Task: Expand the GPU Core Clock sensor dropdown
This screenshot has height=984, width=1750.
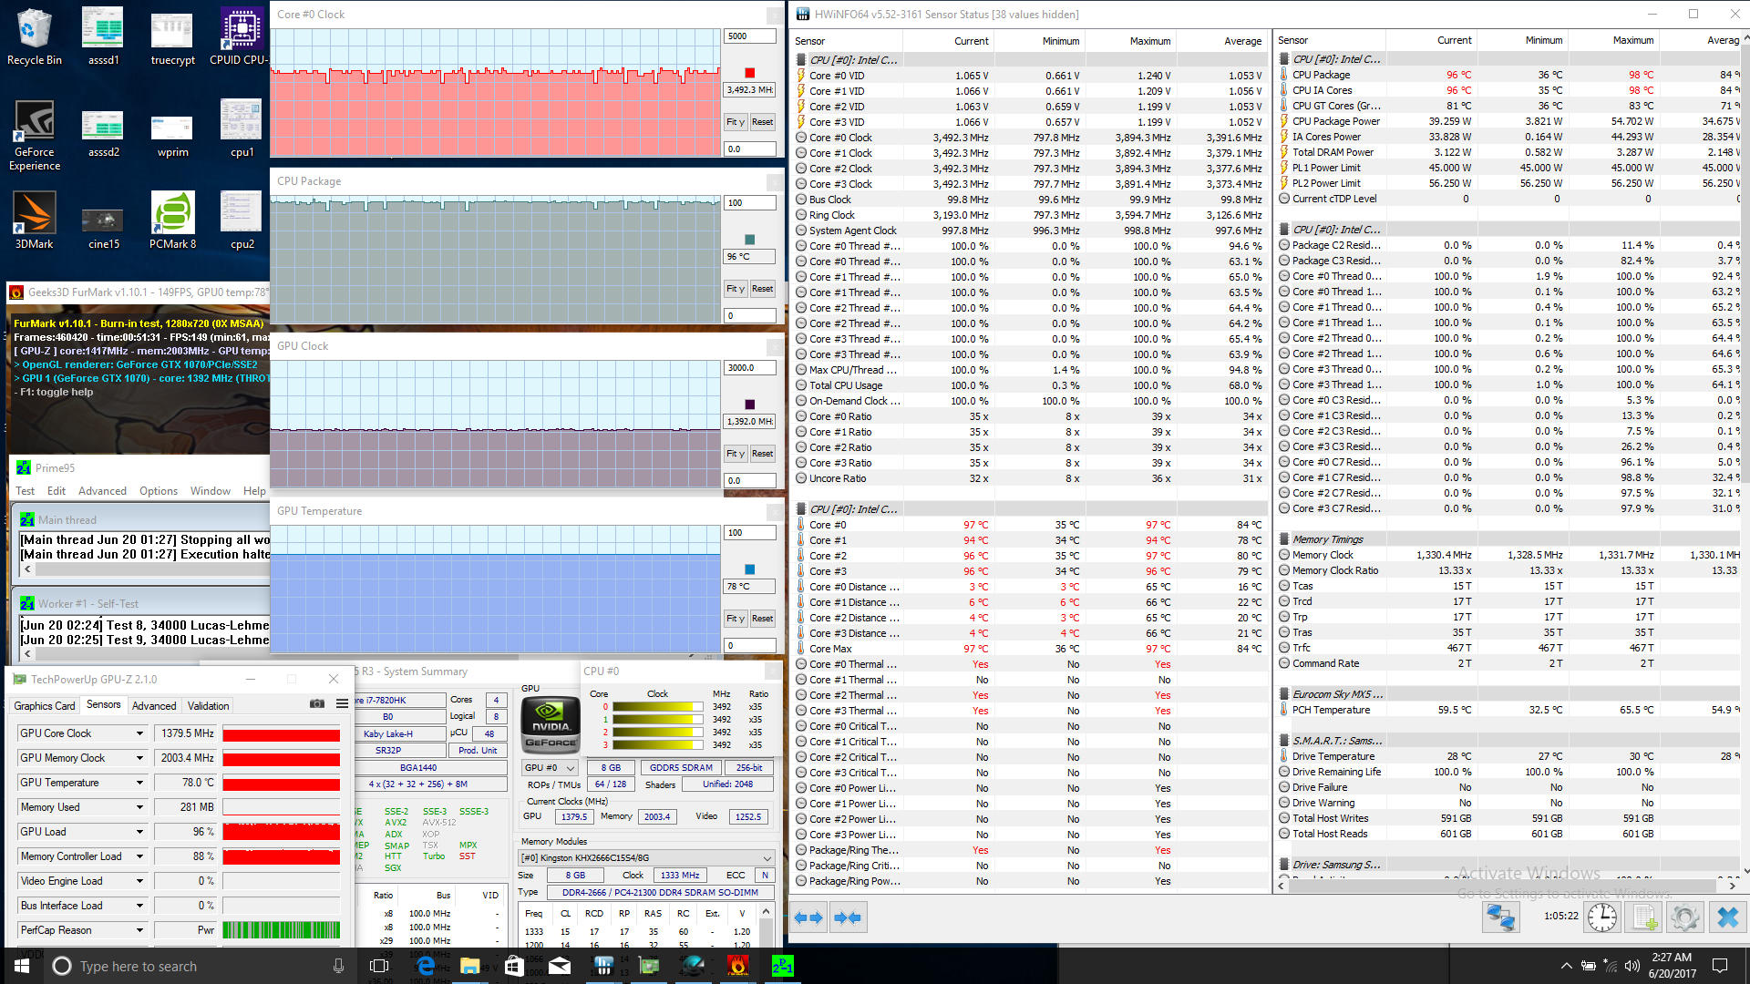Action: tap(139, 733)
